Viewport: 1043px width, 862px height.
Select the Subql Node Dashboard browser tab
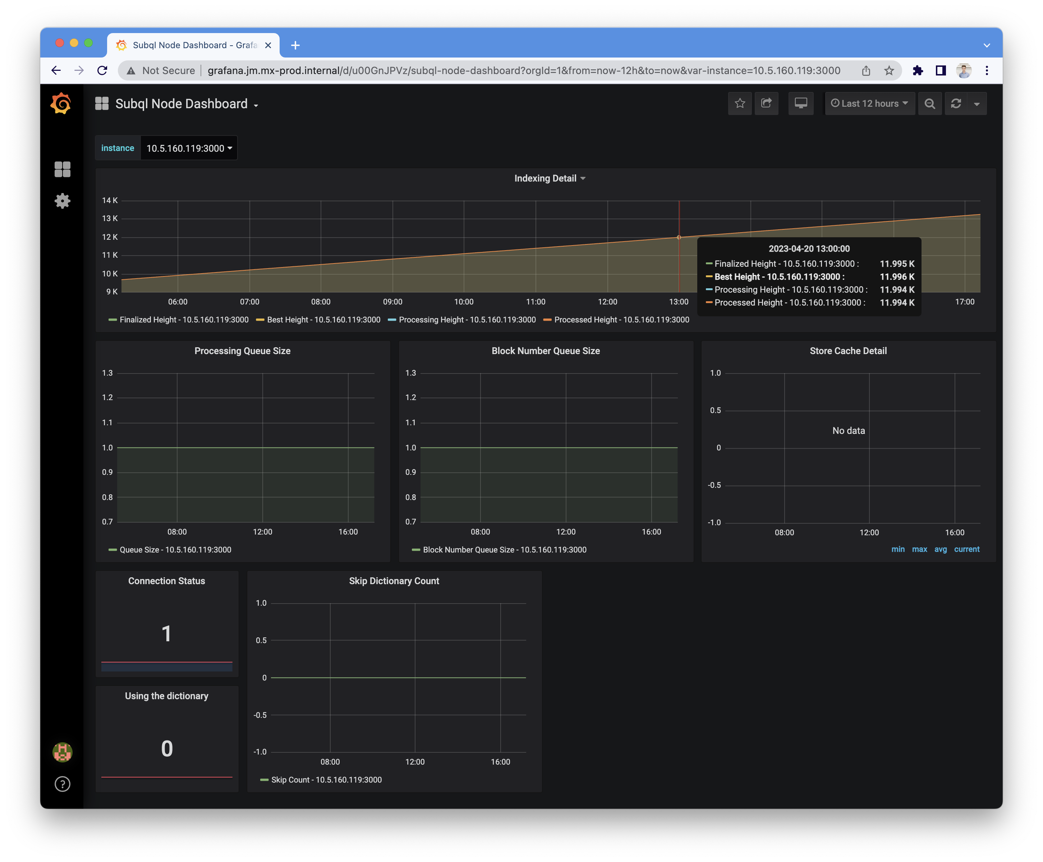[x=193, y=45]
